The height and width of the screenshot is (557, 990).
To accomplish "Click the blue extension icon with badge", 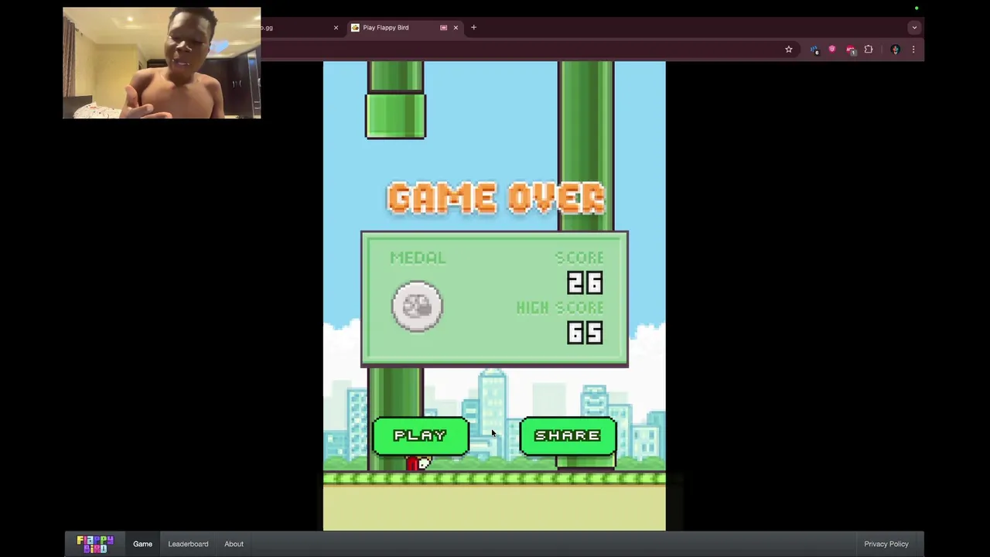I will (814, 50).
